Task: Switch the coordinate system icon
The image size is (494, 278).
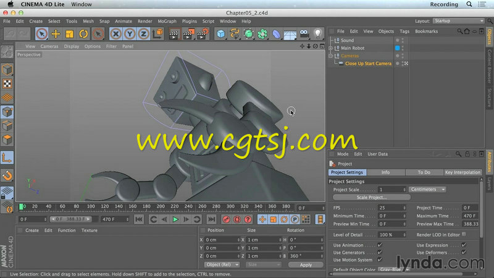Action: (158, 34)
